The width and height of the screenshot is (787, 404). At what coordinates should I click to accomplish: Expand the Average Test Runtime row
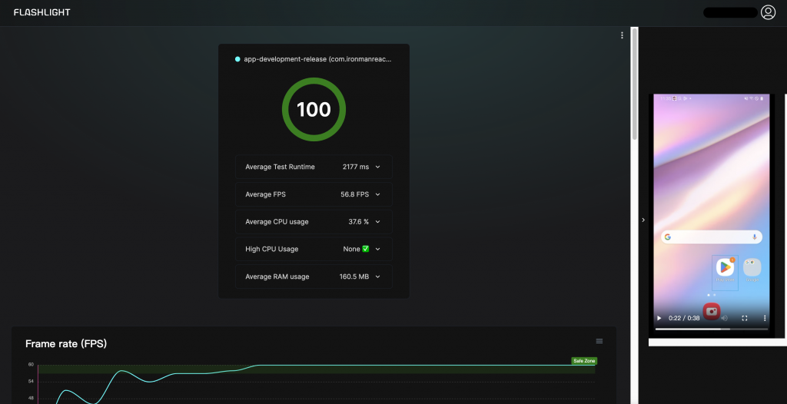pyautogui.click(x=314, y=167)
